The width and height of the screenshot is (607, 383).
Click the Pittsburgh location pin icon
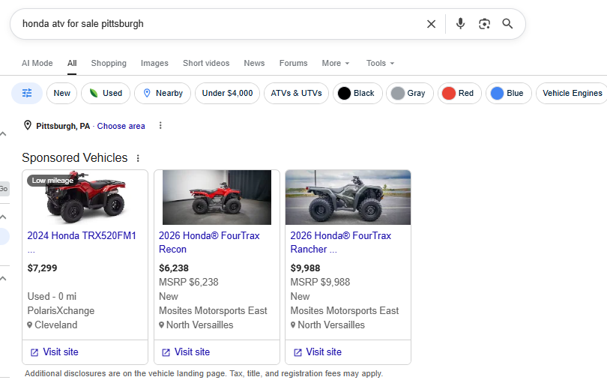(x=28, y=125)
